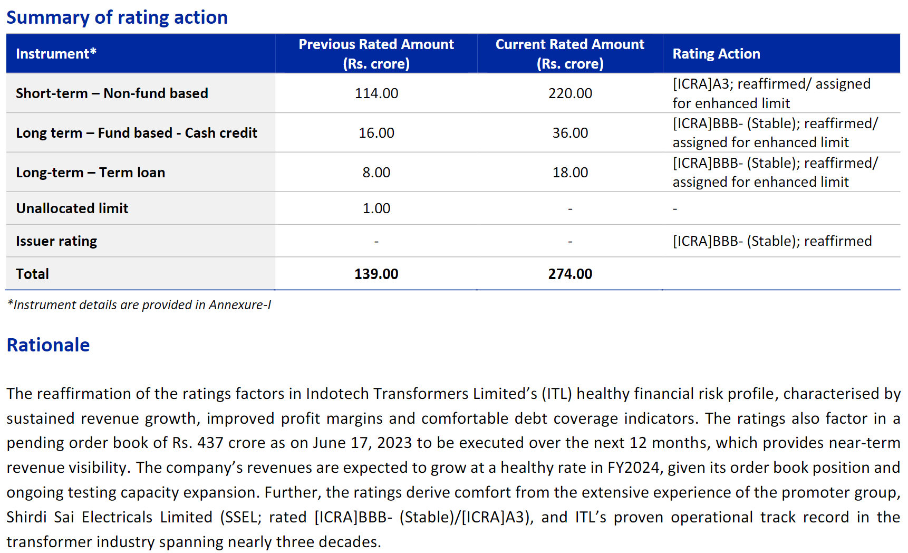Viewport: 908px width, 553px height.
Task: Click the bold 139.00 total value
Action: tap(376, 274)
